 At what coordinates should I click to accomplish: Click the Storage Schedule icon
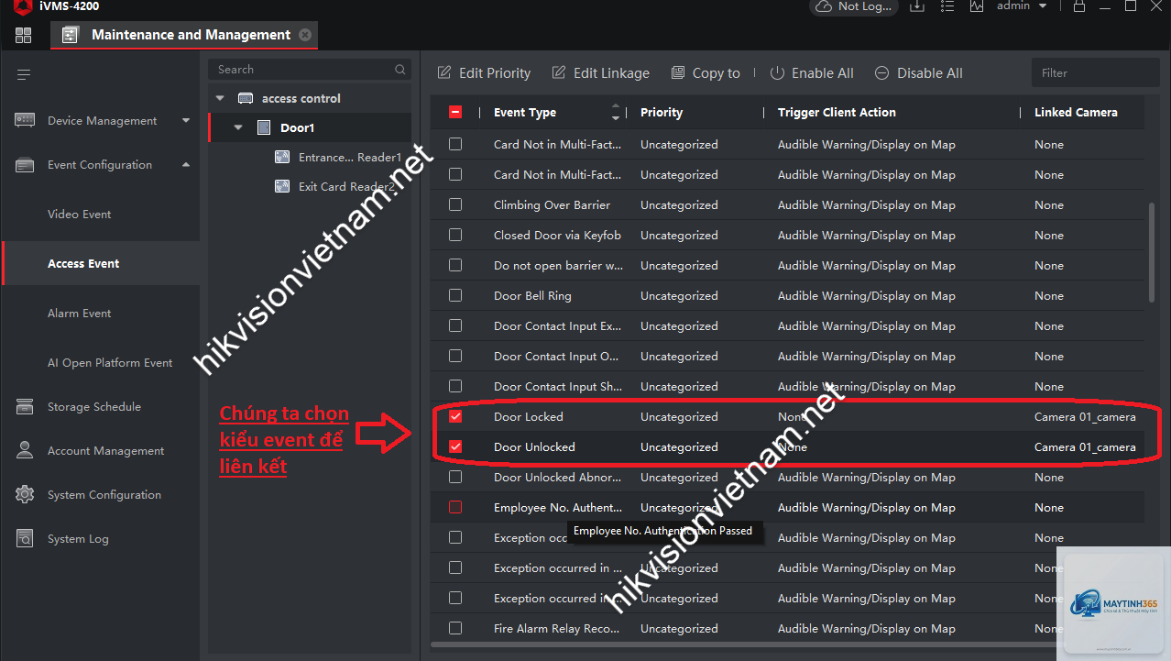click(x=25, y=406)
